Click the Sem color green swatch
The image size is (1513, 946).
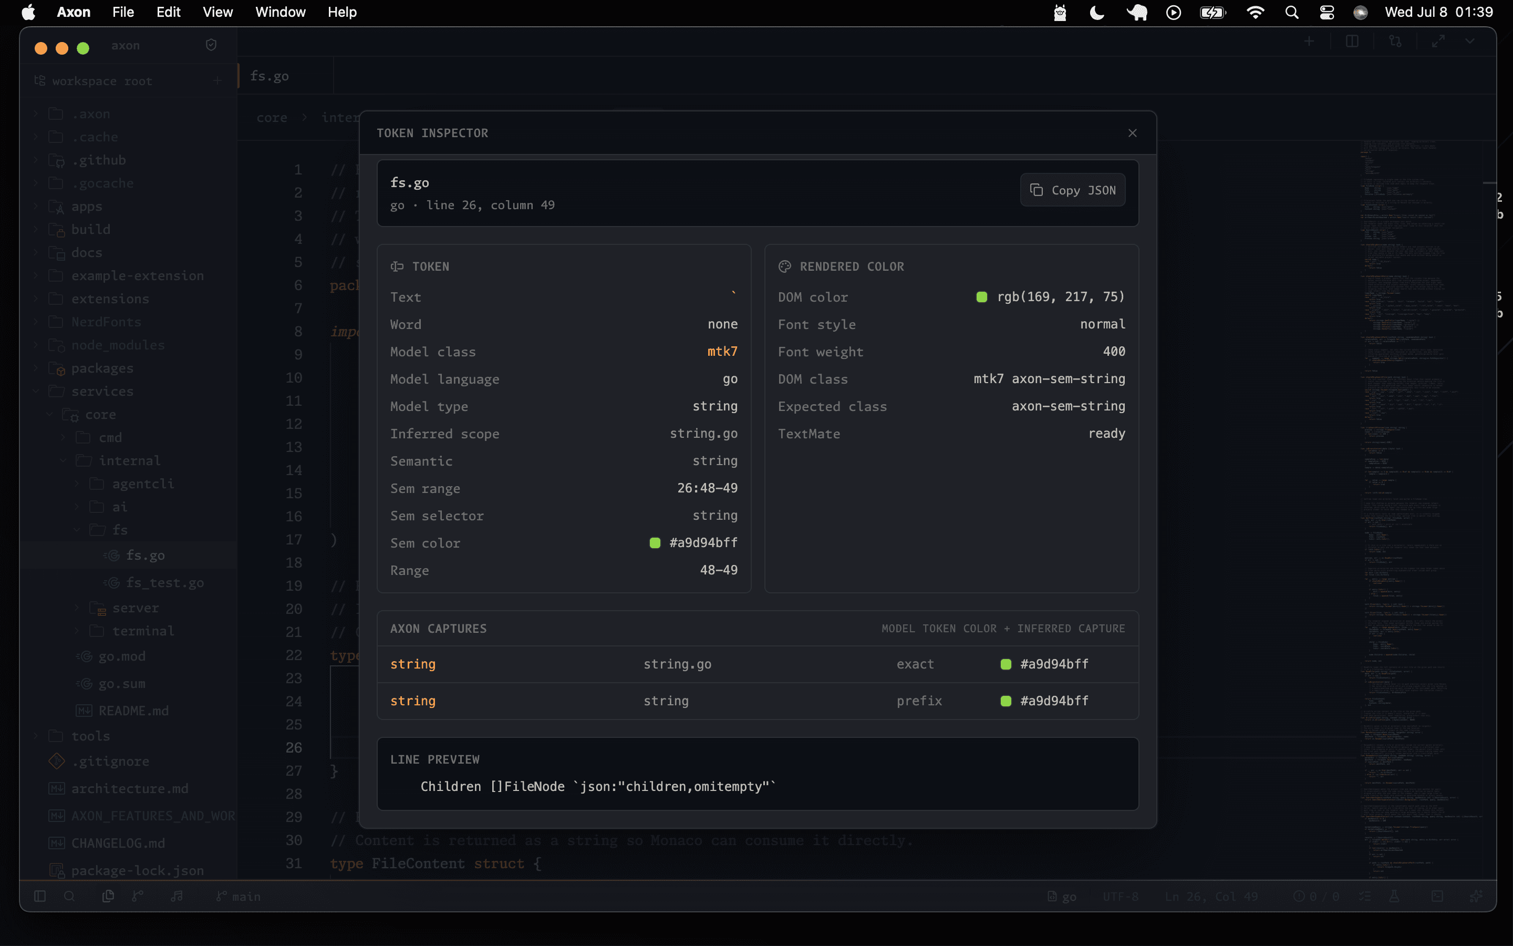(x=655, y=543)
